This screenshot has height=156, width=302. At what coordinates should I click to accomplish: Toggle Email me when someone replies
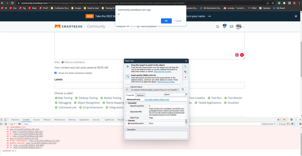pos(55,73)
